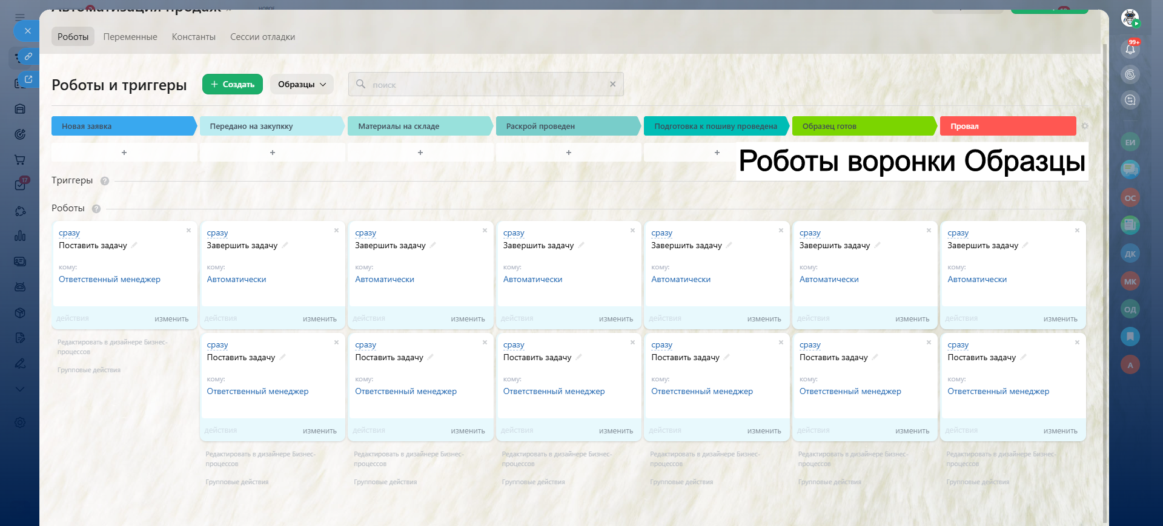This screenshot has height=526, width=1163.
Task: Copy the page link with chain icon
Action: tap(28, 56)
